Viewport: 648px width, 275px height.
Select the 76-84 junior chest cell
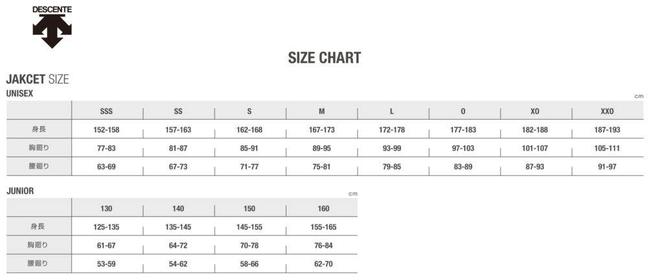click(323, 245)
